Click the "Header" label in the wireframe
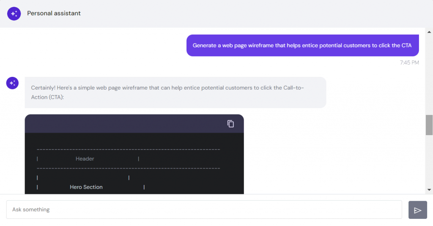Screen dimensions: 433x226 [x=85, y=159]
